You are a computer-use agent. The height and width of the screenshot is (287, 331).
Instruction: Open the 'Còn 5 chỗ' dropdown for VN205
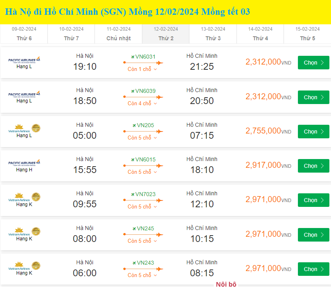142,138
